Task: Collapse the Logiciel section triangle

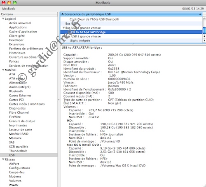Action: [x=3, y=19]
